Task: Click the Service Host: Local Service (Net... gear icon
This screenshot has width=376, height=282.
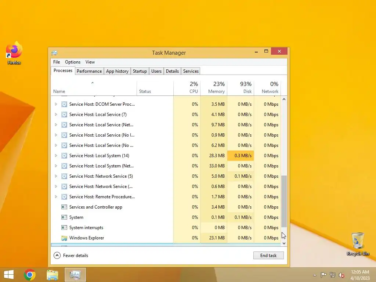Action: 64,125
